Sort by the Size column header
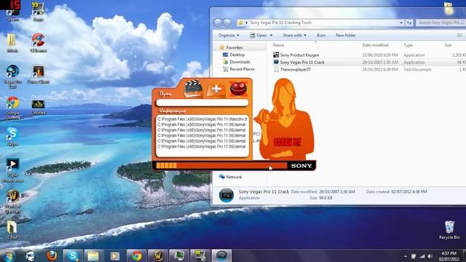Image resolution: width=466 pixels, height=262 pixels. [x=449, y=45]
